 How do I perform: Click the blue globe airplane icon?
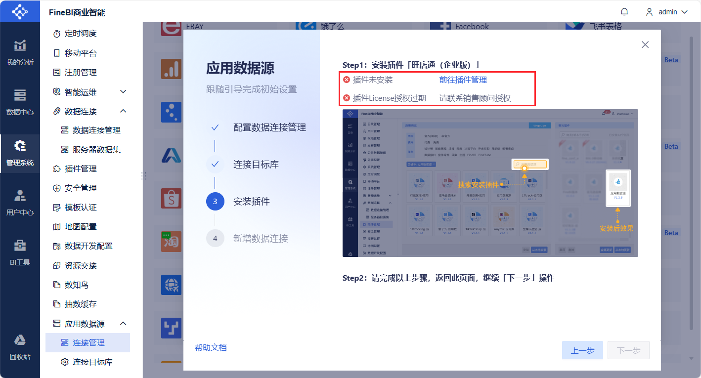[171, 285]
